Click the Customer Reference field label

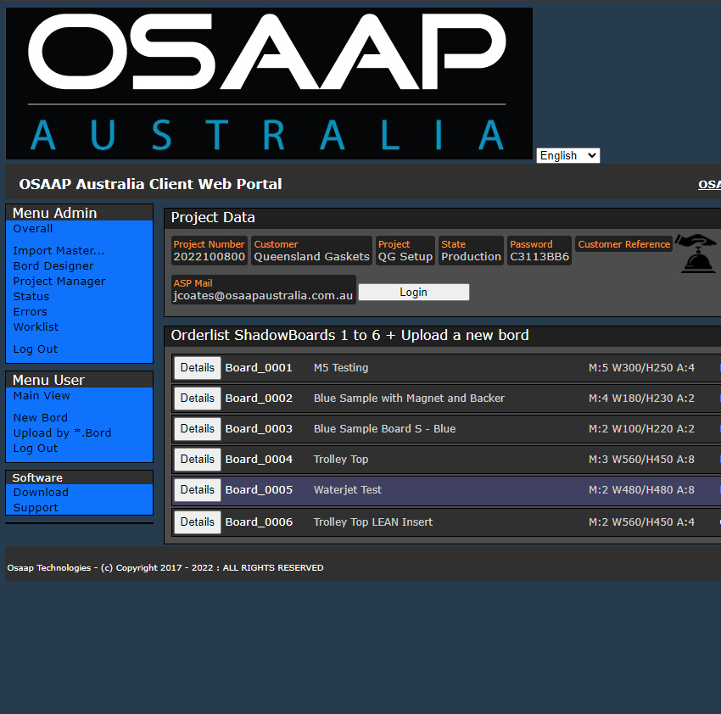(x=624, y=244)
